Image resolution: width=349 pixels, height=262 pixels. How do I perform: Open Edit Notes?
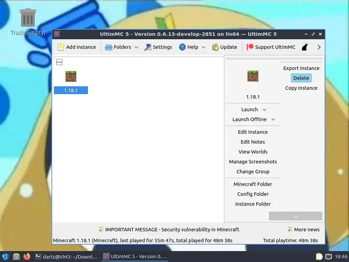click(x=253, y=142)
